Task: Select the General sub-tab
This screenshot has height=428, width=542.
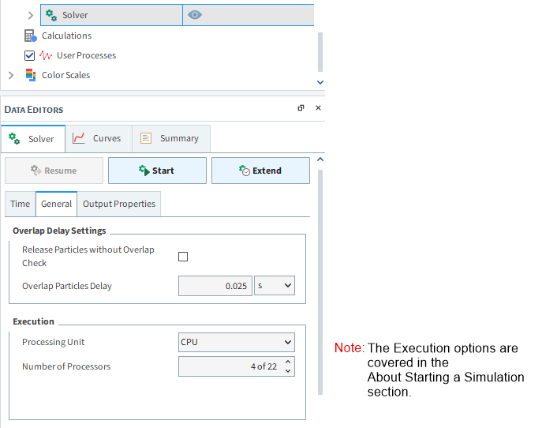Action: pyautogui.click(x=56, y=204)
